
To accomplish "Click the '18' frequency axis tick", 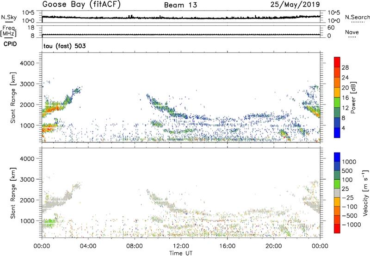I will 31,28.
